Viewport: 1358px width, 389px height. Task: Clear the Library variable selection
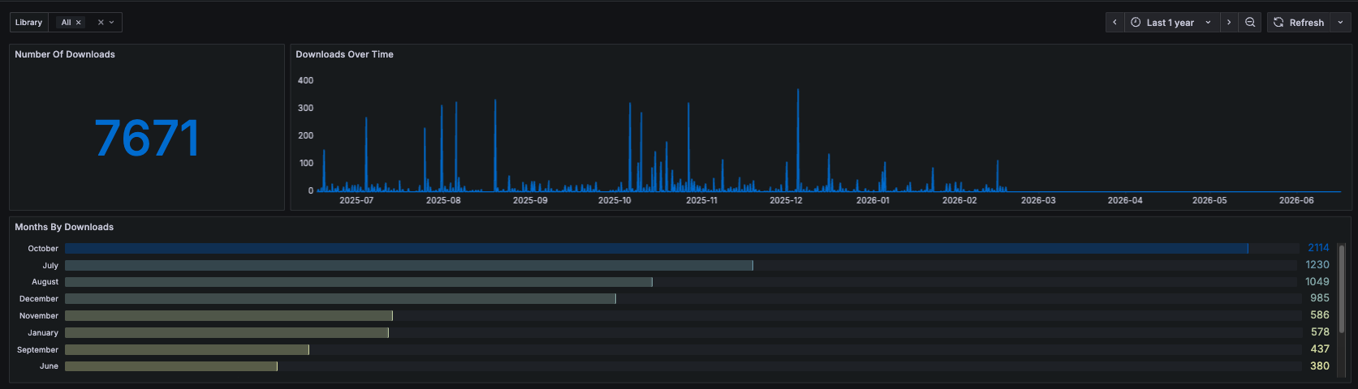tap(101, 23)
